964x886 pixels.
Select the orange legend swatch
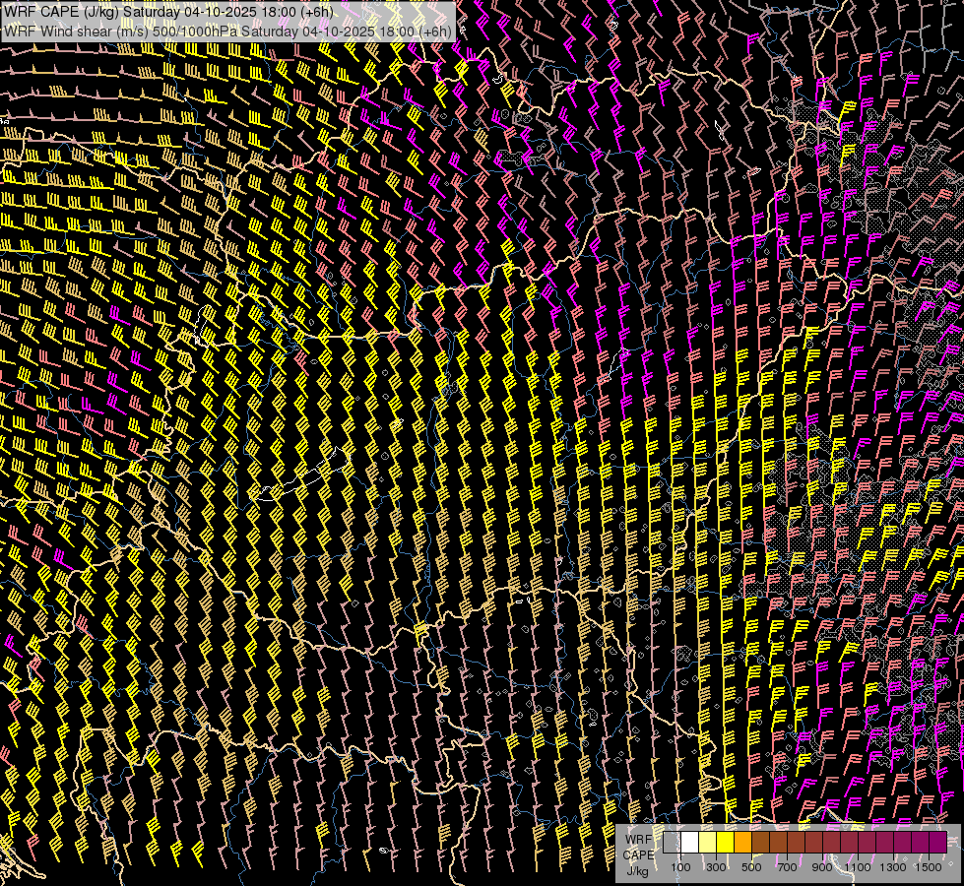[742, 842]
